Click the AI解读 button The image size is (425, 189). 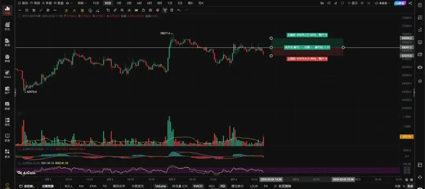pos(400,3)
